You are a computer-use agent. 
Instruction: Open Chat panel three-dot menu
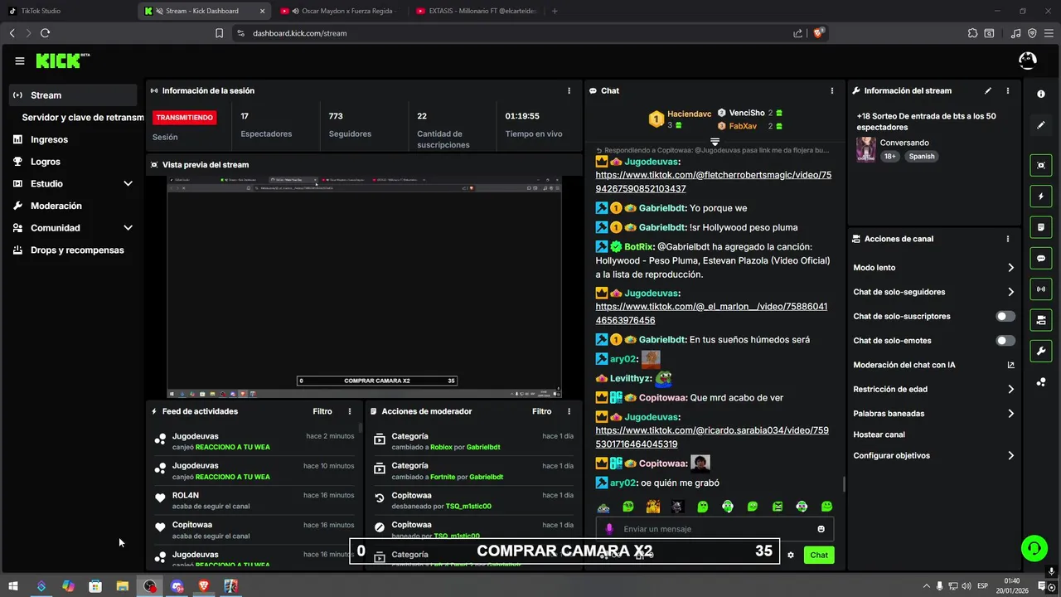[832, 90]
